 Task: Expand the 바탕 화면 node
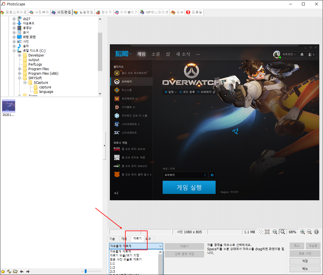[x=14, y=37]
